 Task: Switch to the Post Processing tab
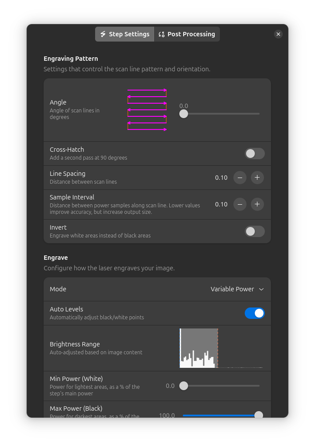pos(187,34)
